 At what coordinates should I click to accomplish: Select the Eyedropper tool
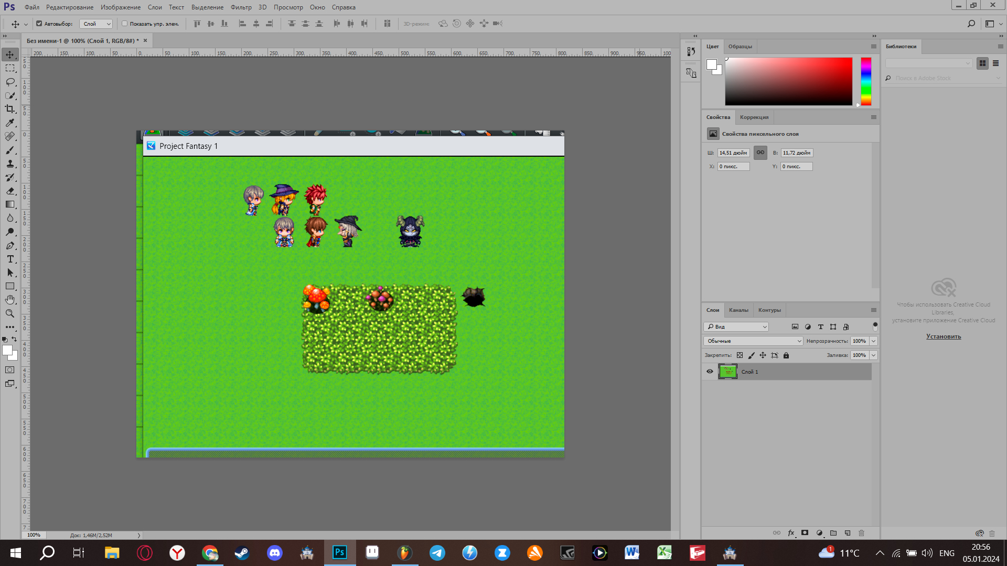point(10,123)
